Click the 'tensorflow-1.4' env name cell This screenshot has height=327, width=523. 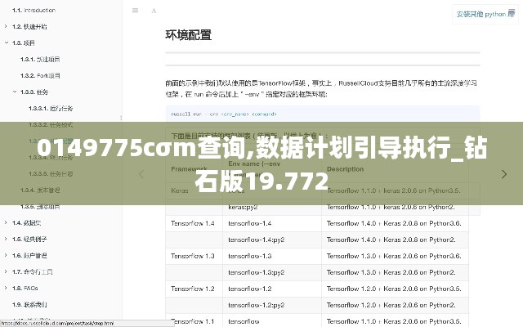click(272, 223)
